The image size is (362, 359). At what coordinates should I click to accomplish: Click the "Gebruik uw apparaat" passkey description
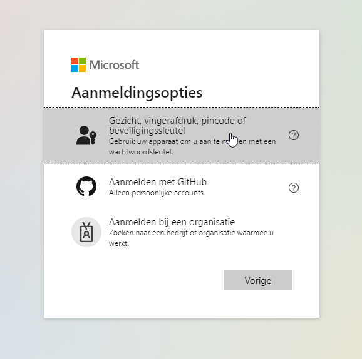[192, 146]
